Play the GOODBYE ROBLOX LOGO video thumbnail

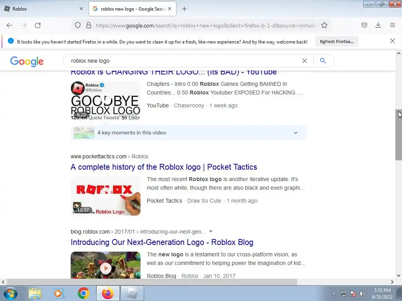coord(106,101)
